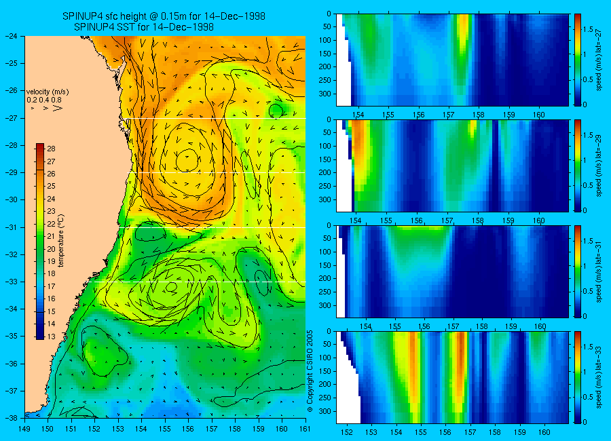Click the '13' value on temperature colorbar
The height and width of the screenshot is (441, 611).
51,337
